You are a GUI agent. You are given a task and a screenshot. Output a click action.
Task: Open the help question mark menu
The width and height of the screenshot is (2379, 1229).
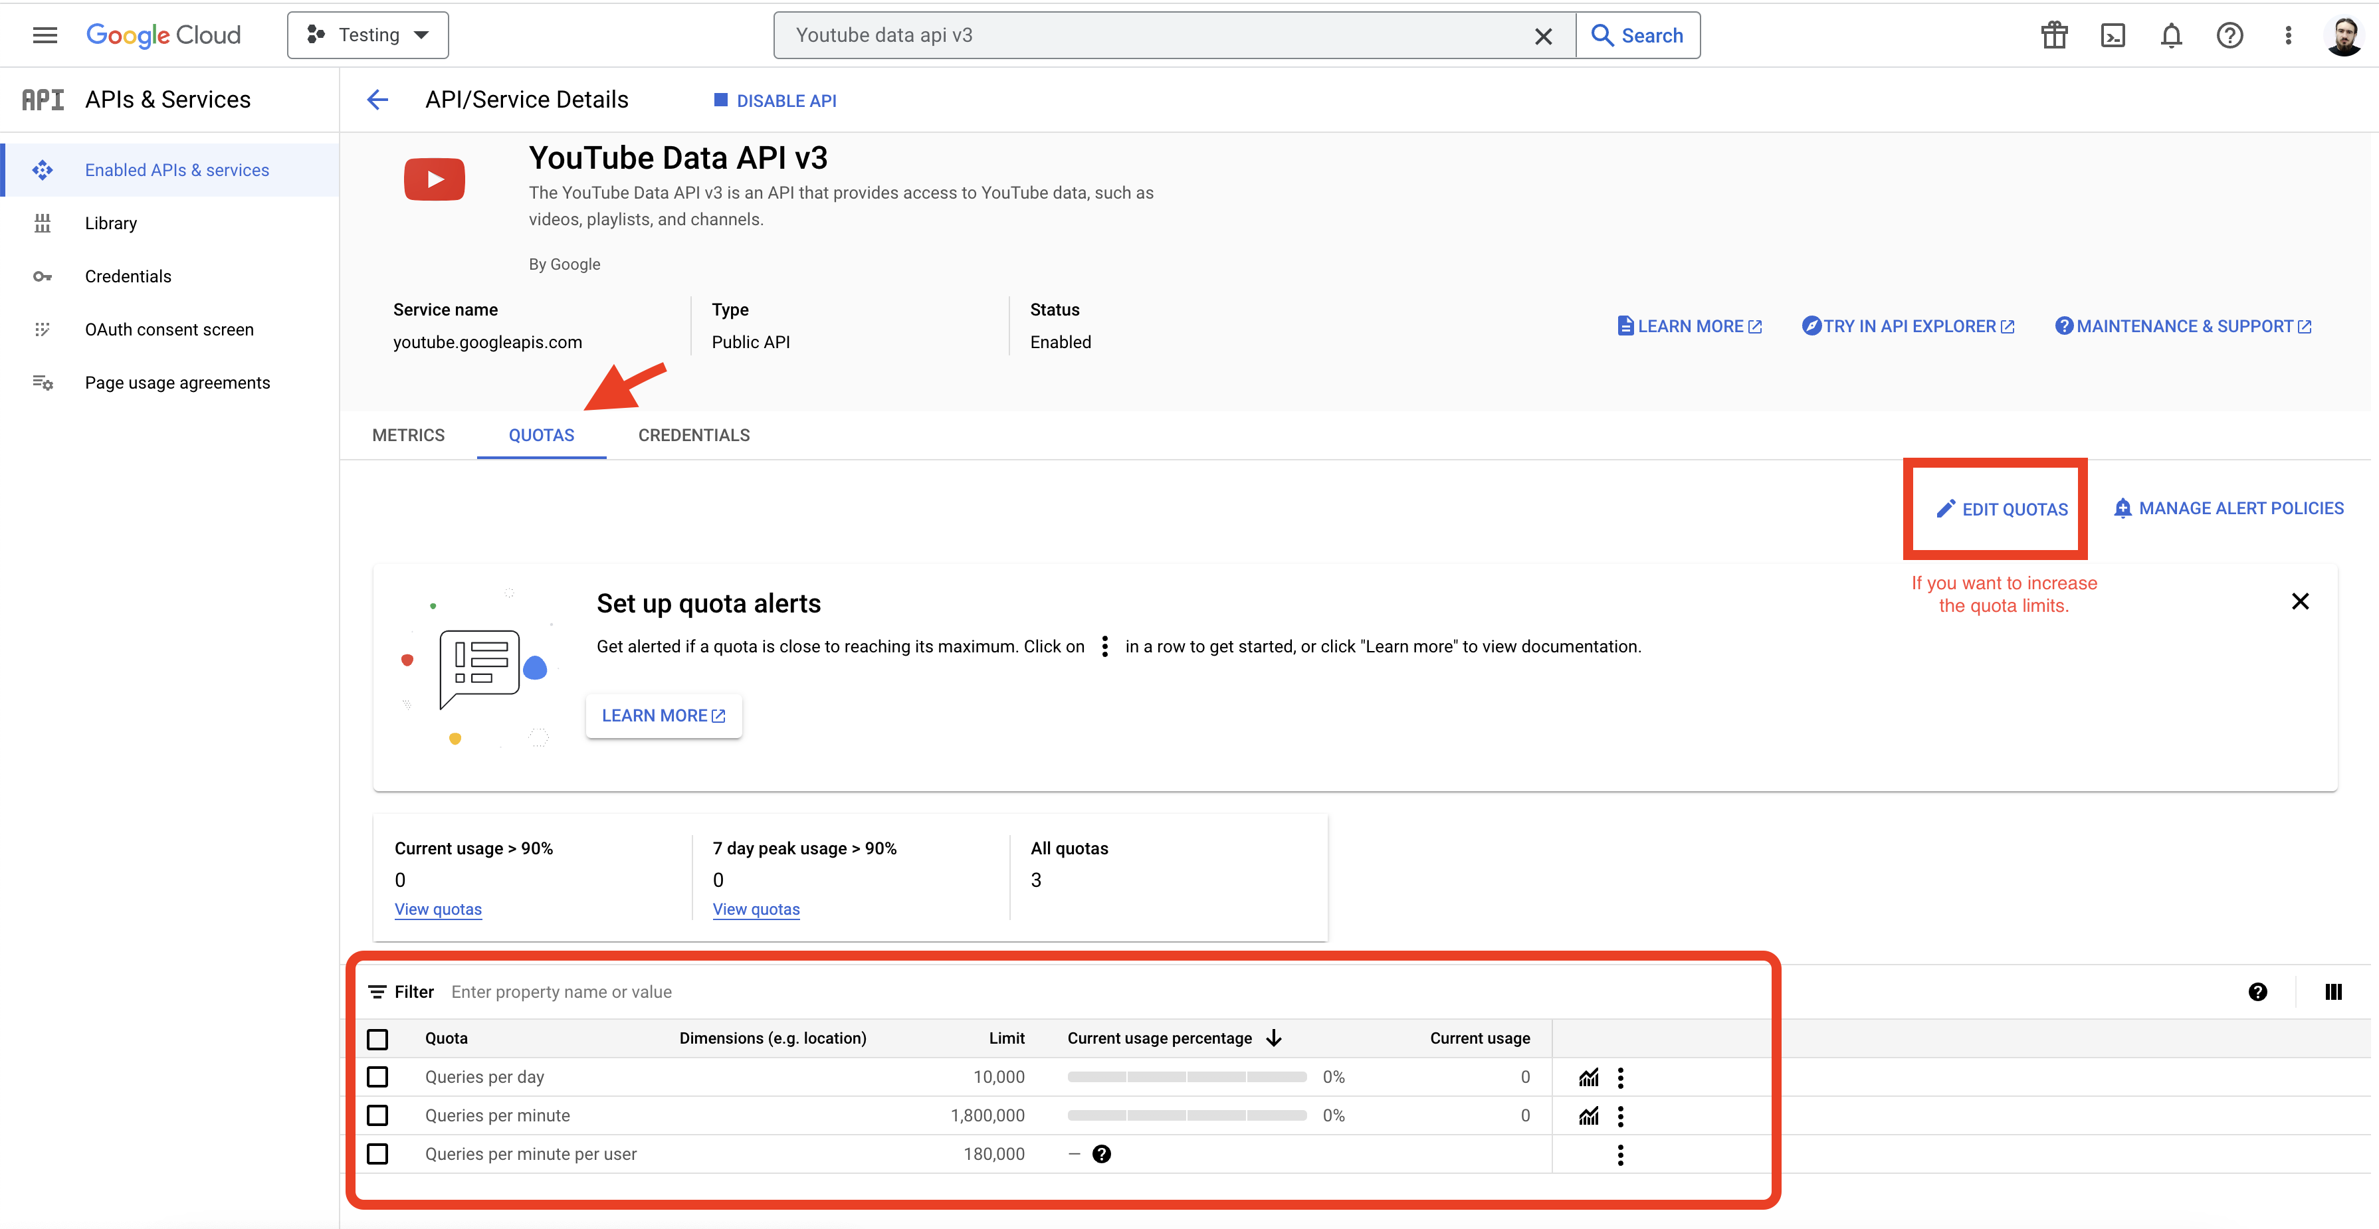click(x=2229, y=35)
